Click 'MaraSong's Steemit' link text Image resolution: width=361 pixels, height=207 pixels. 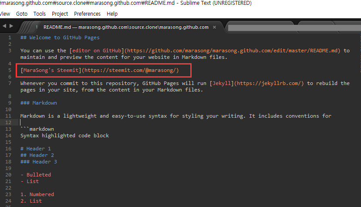click(x=51, y=70)
